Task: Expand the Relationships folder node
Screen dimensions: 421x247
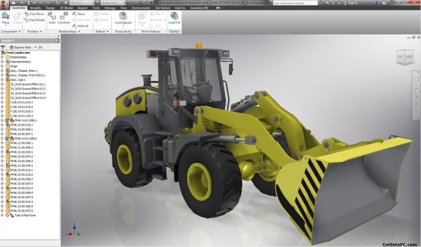Action: (2, 57)
